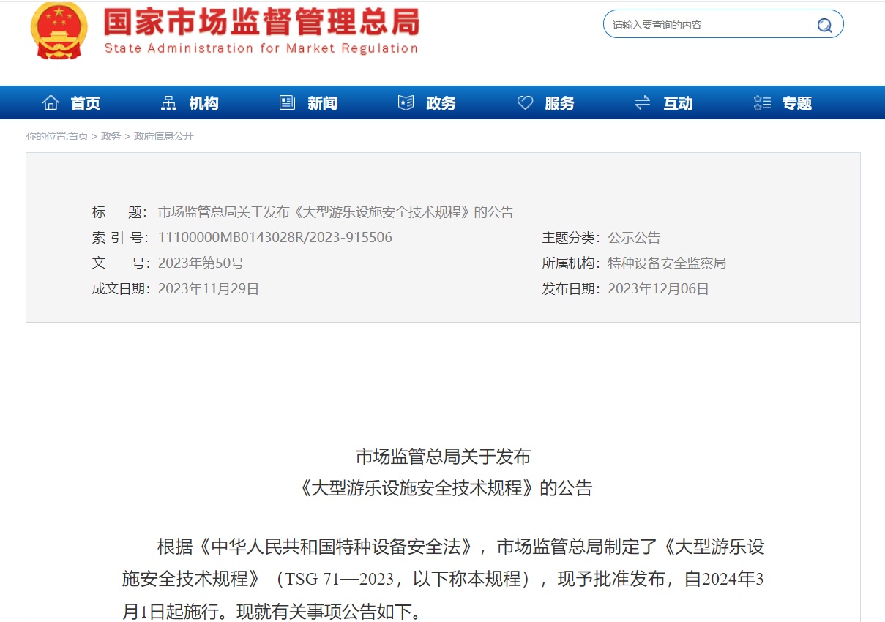Click the national emblem logo
This screenshot has height=622, width=885.
[59, 31]
